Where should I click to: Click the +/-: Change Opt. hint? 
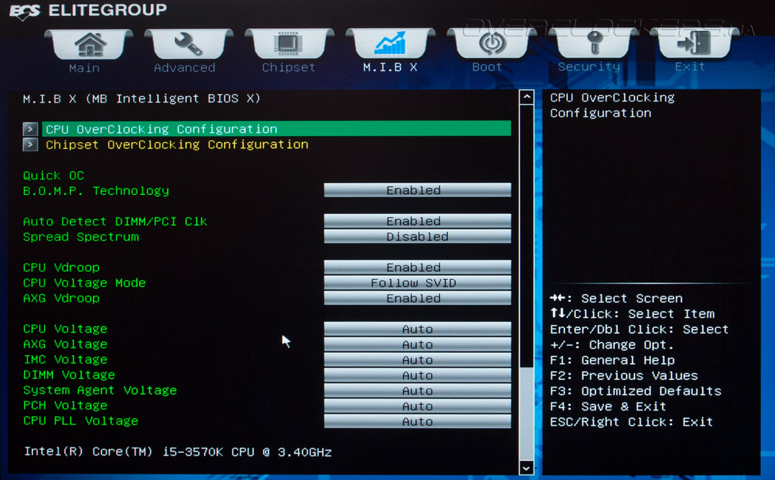coord(612,345)
